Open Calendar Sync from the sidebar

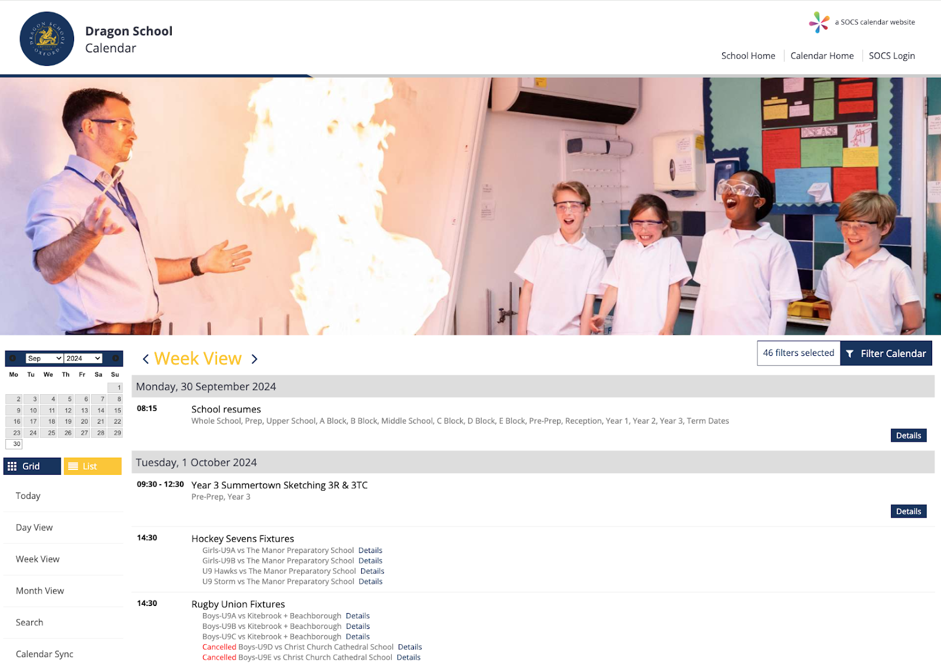45,654
